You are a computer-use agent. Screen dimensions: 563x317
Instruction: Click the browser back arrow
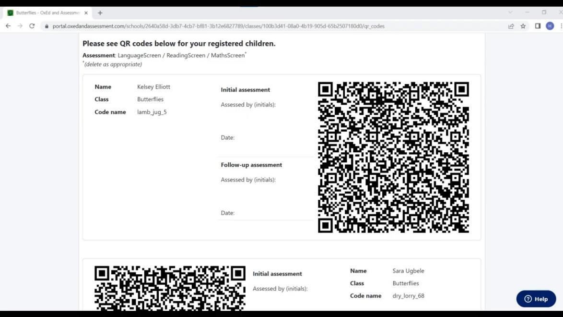(x=8, y=26)
